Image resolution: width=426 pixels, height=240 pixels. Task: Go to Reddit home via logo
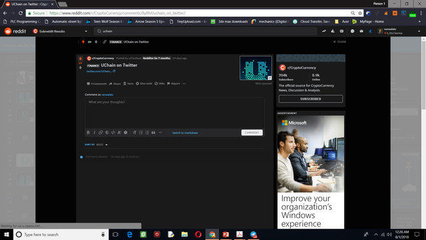point(15,31)
